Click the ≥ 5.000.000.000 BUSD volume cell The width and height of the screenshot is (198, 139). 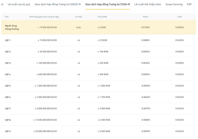[46, 108]
